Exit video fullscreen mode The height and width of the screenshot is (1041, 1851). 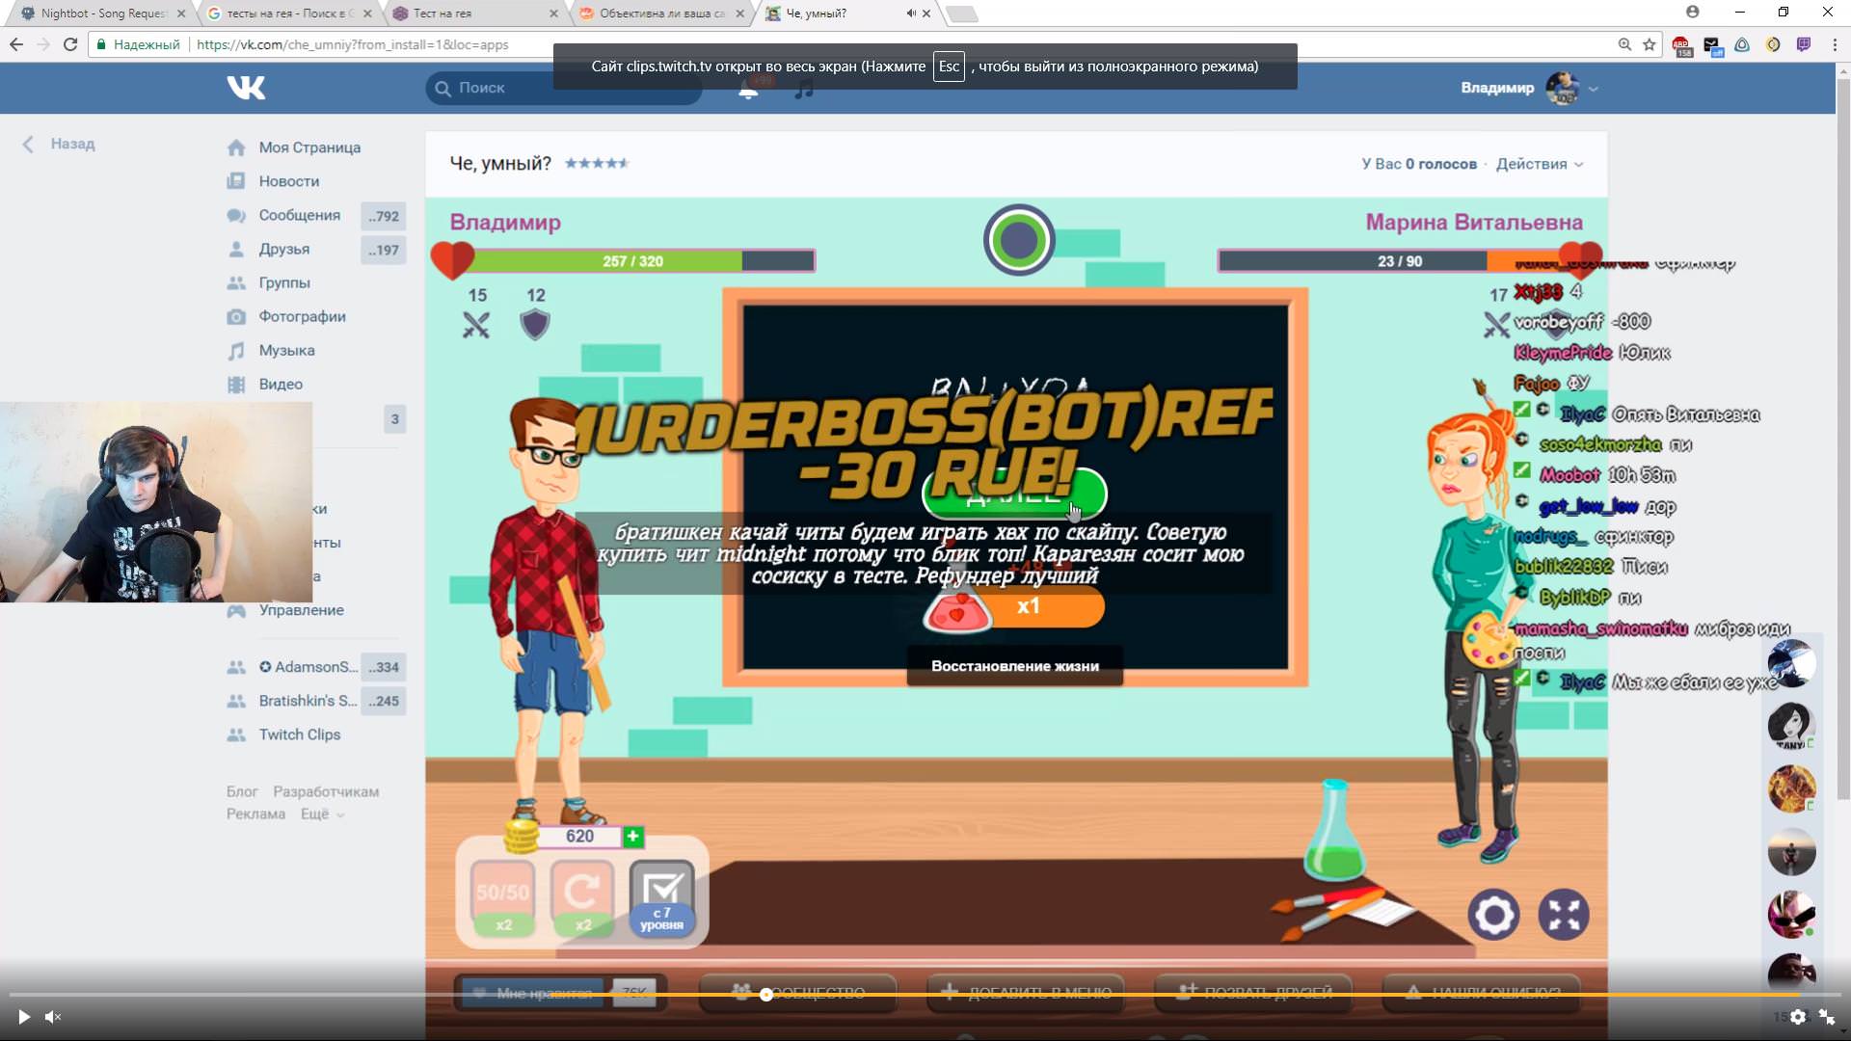pos(1827,1017)
